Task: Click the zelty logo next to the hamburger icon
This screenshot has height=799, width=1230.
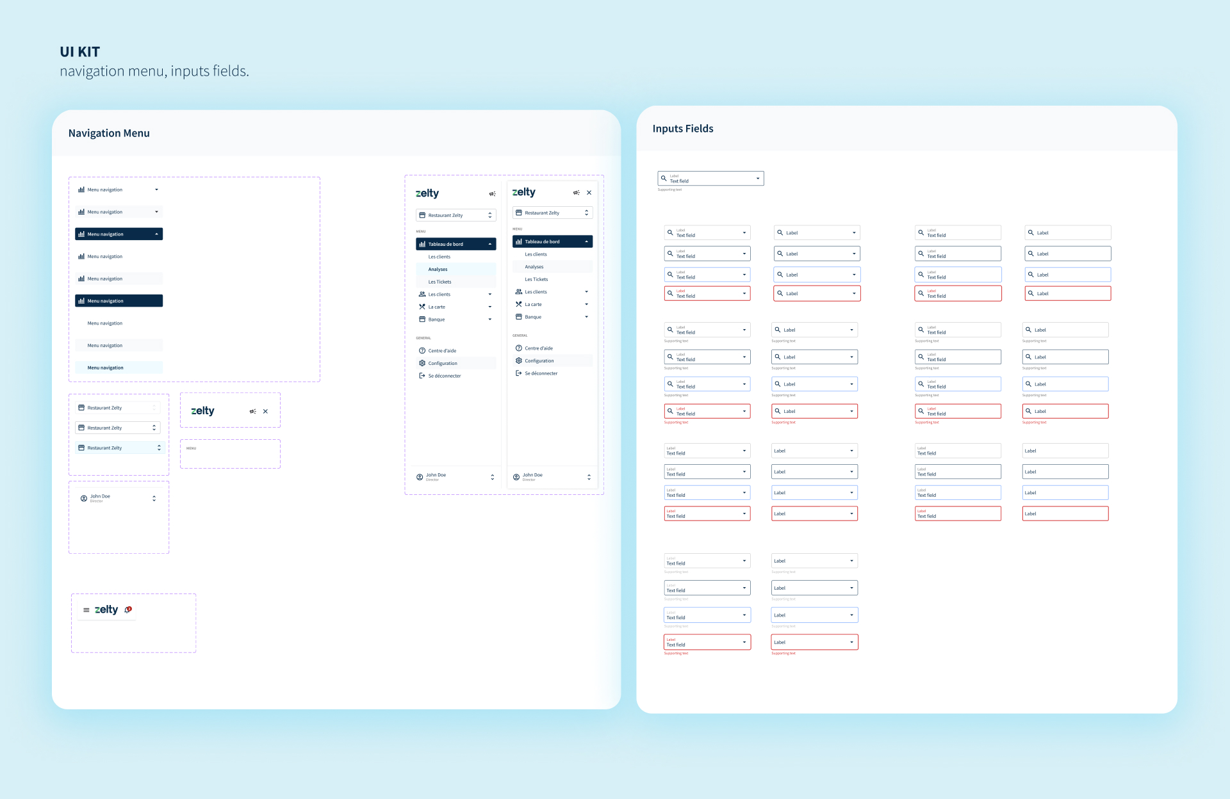Action: point(106,609)
